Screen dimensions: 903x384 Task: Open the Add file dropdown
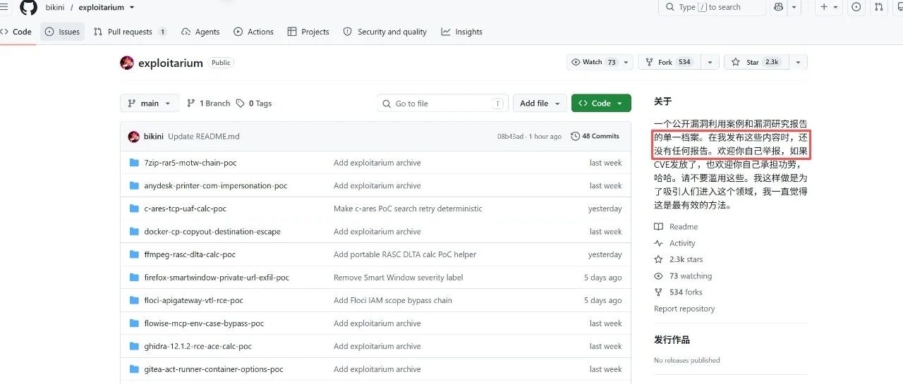(540, 103)
